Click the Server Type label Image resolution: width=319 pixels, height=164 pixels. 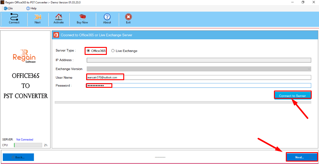pyautogui.click(x=65, y=51)
